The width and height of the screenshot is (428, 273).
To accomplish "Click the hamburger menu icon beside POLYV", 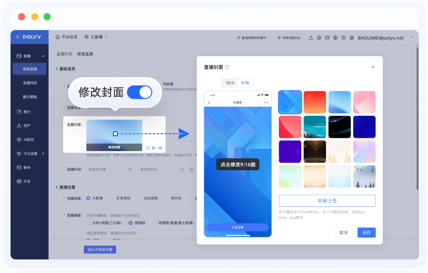I will click(18, 37).
